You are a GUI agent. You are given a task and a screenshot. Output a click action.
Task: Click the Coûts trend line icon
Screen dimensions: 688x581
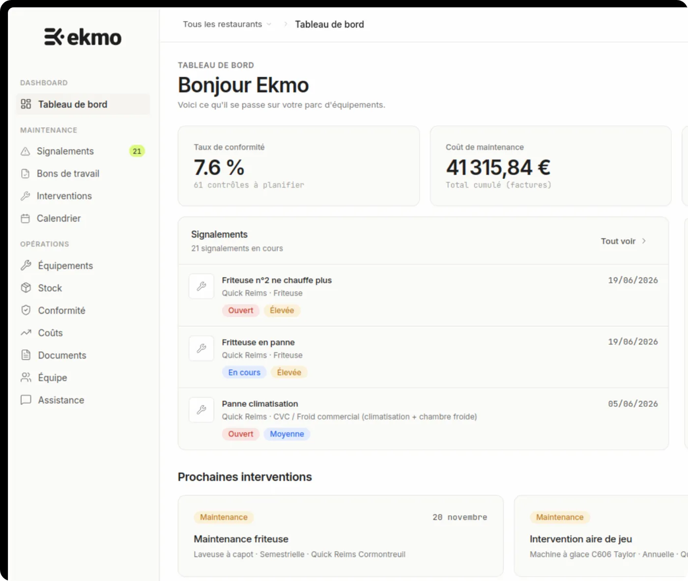tap(26, 333)
